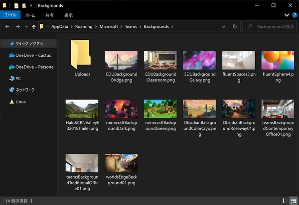Expand the recent locations dropdown arrow
Screen dimensions: 299x205
(x=25, y=26)
